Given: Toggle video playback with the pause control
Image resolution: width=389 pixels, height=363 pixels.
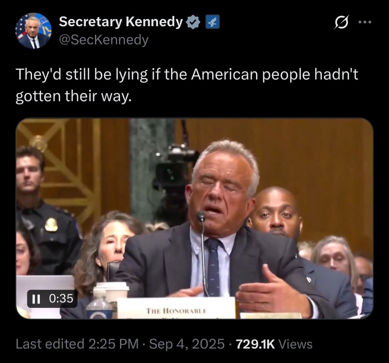Looking at the screenshot, I should coord(36,300).
